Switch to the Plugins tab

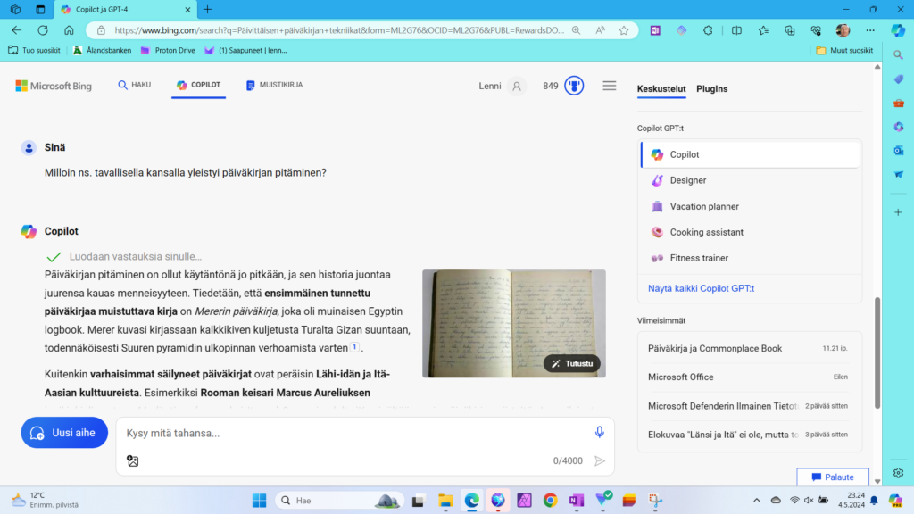tap(711, 88)
